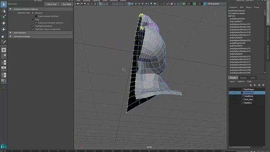The width and height of the screenshot is (270, 152).
Task: Open Layer Editor Help menu
Action: [249, 81]
